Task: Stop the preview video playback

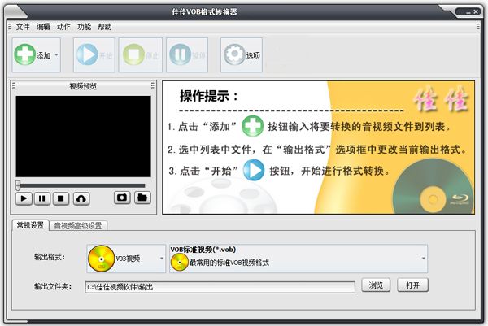Action: 61,198
